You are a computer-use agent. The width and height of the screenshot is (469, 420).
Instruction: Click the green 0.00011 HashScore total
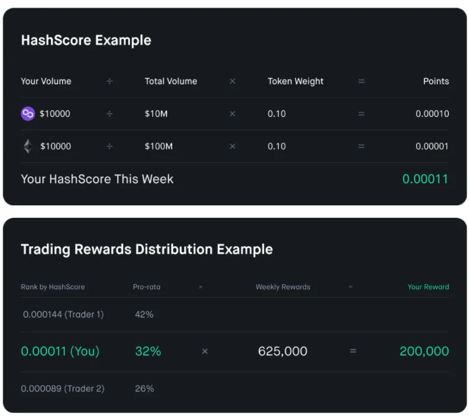426,179
